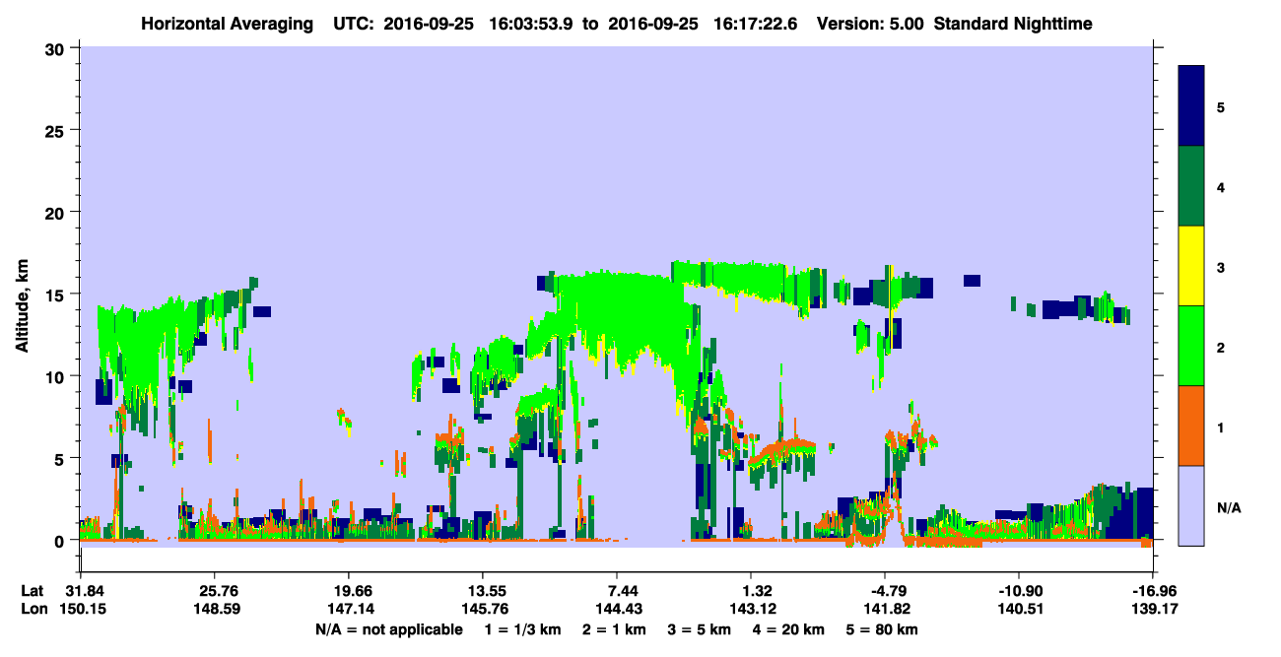
Task: Click longitude value 143.12
Action: [x=751, y=609]
